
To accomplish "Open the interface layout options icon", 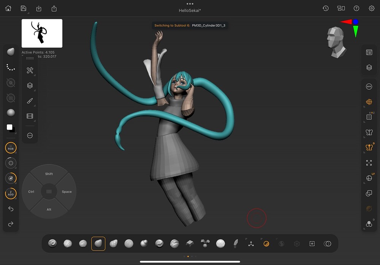I will (x=341, y=8).
